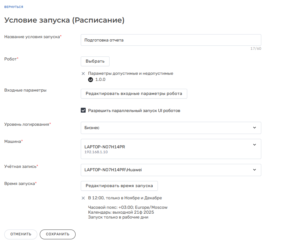Clear the launch time with X icon

(83, 198)
